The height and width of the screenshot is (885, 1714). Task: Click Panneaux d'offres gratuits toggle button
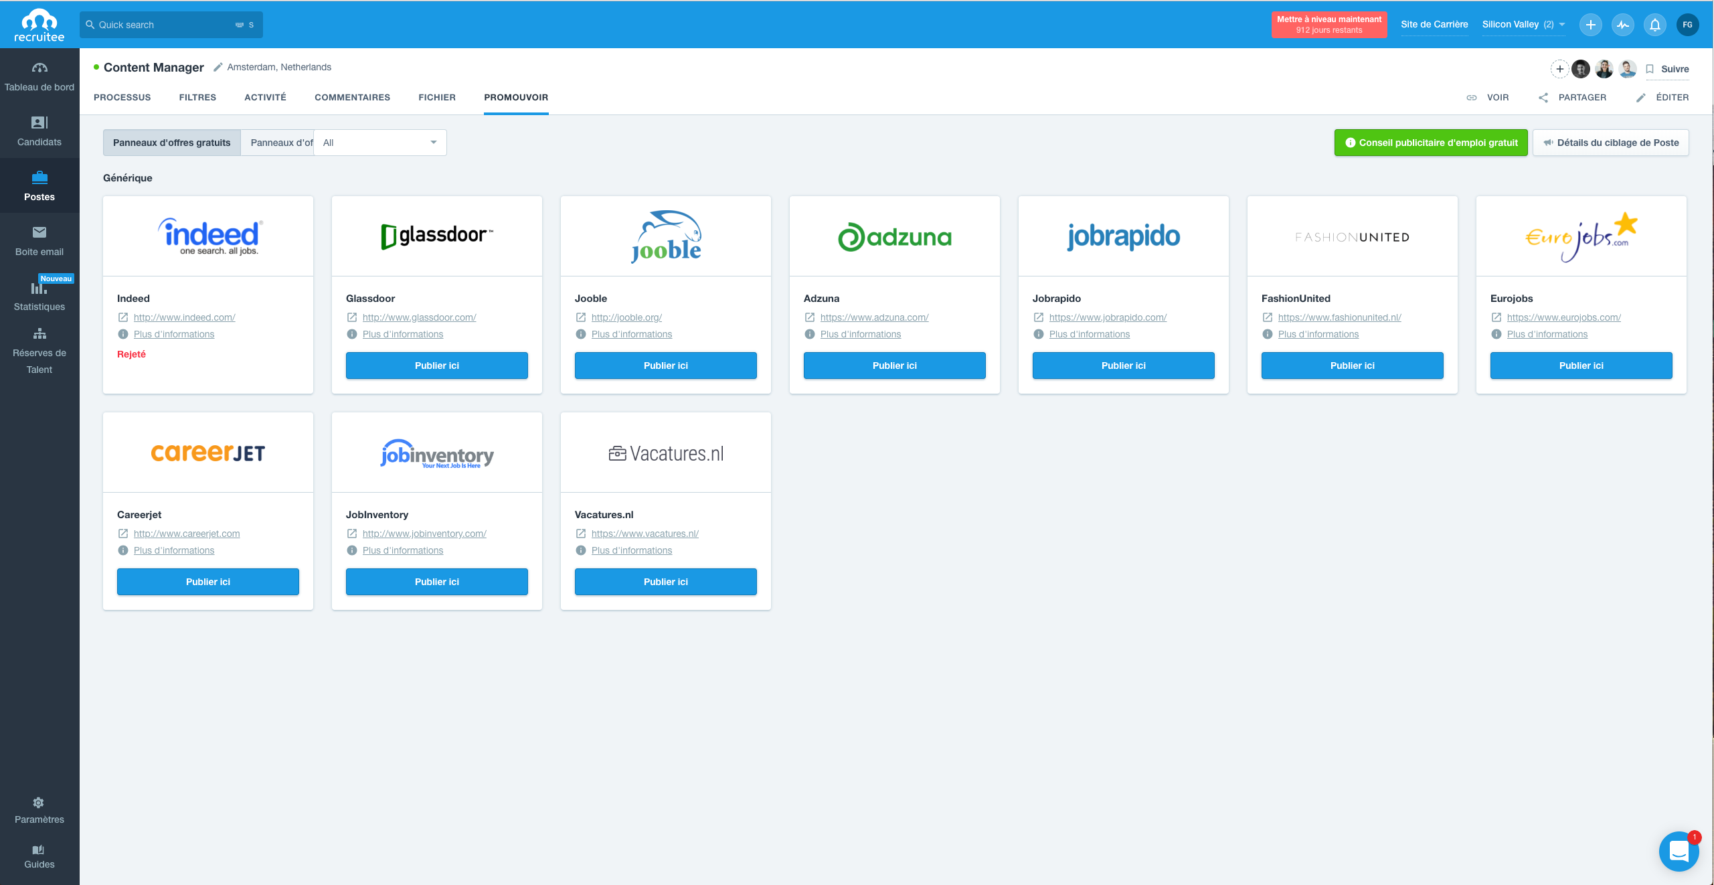(x=173, y=142)
